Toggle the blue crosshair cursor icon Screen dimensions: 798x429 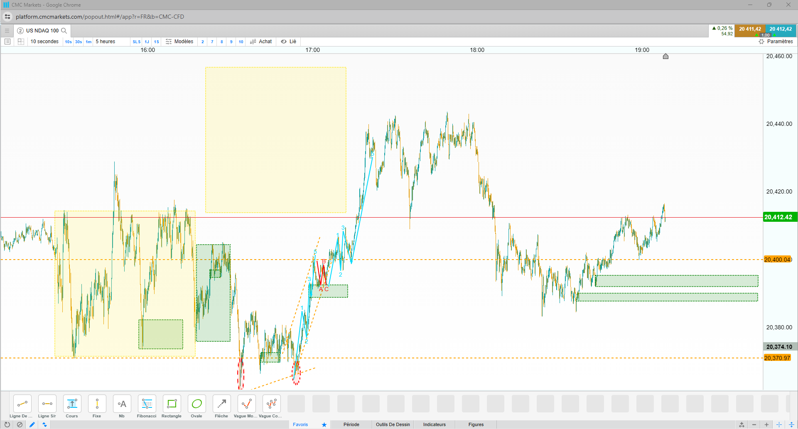[x=779, y=424]
